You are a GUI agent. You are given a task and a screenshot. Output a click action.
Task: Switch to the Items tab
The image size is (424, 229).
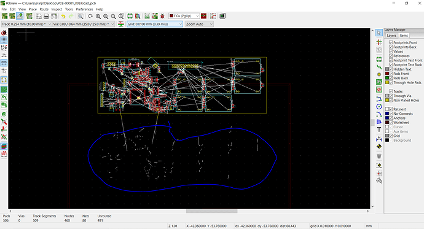(x=404, y=36)
